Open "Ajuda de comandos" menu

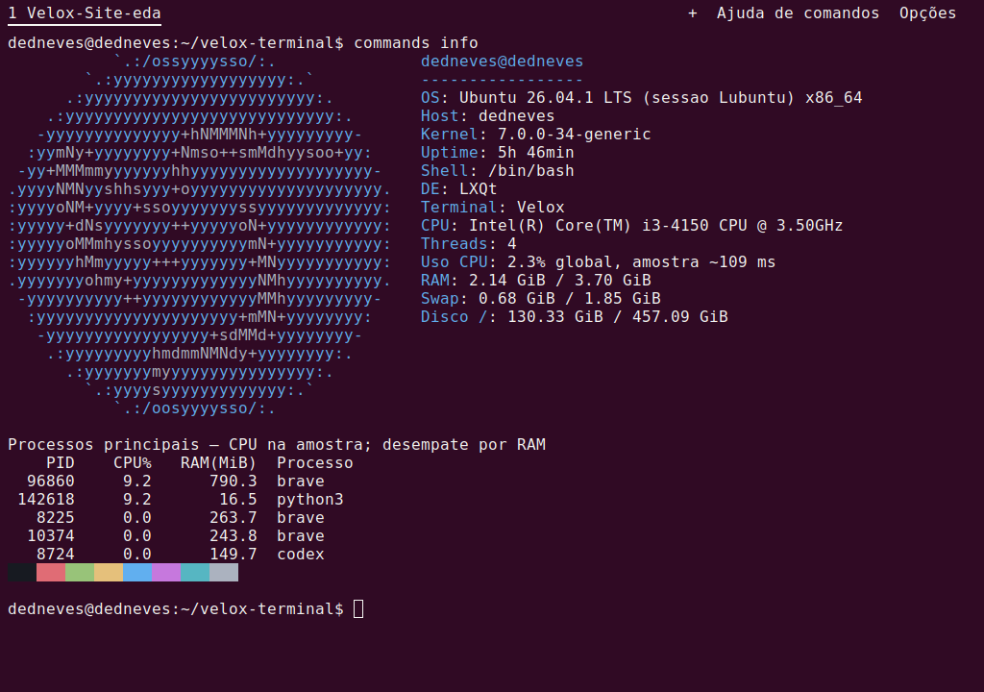pyautogui.click(x=798, y=13)
